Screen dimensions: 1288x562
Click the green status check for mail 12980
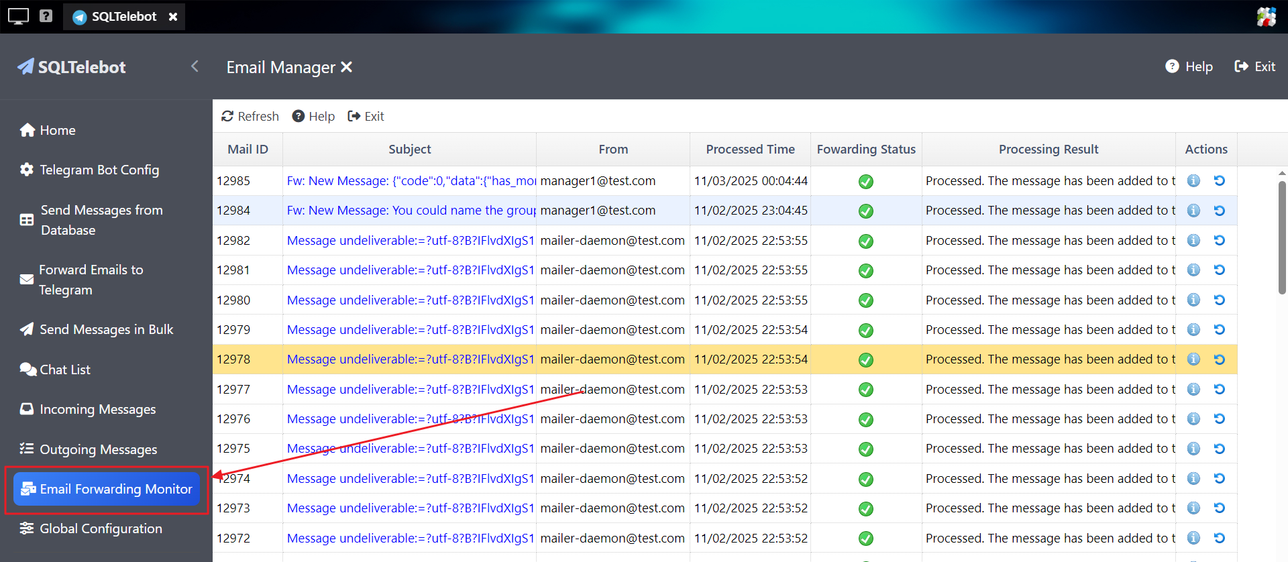[x=866, y=300]
